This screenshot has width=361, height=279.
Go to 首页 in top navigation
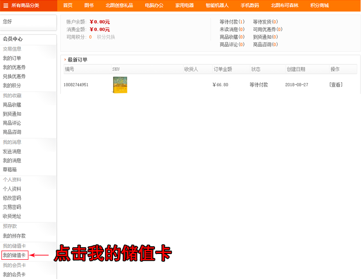pyautogui.click(x=68, y=5)
